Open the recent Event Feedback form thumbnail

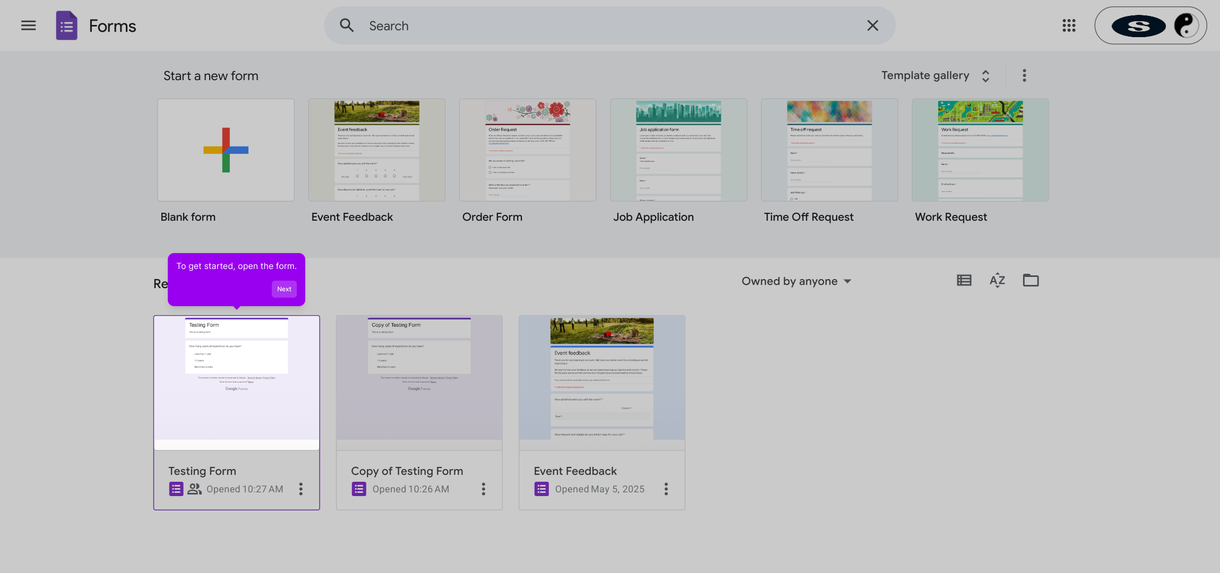tap(602, 383)
